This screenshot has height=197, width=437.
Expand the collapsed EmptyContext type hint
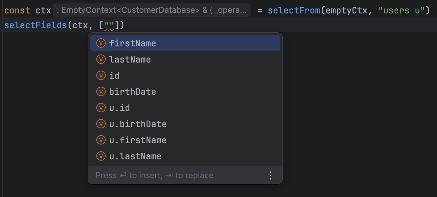(x=152, y=10)
